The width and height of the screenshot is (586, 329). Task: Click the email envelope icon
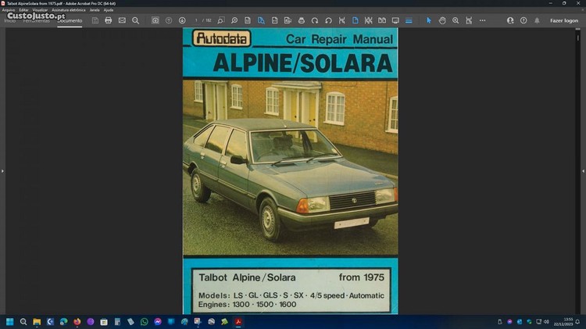click(122, 20)
